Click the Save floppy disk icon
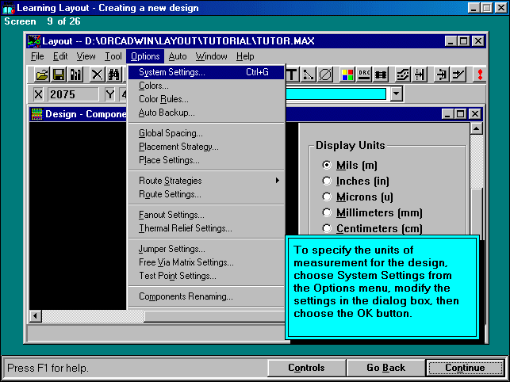This screenshot has width=510, height=382. click(58, 74)
